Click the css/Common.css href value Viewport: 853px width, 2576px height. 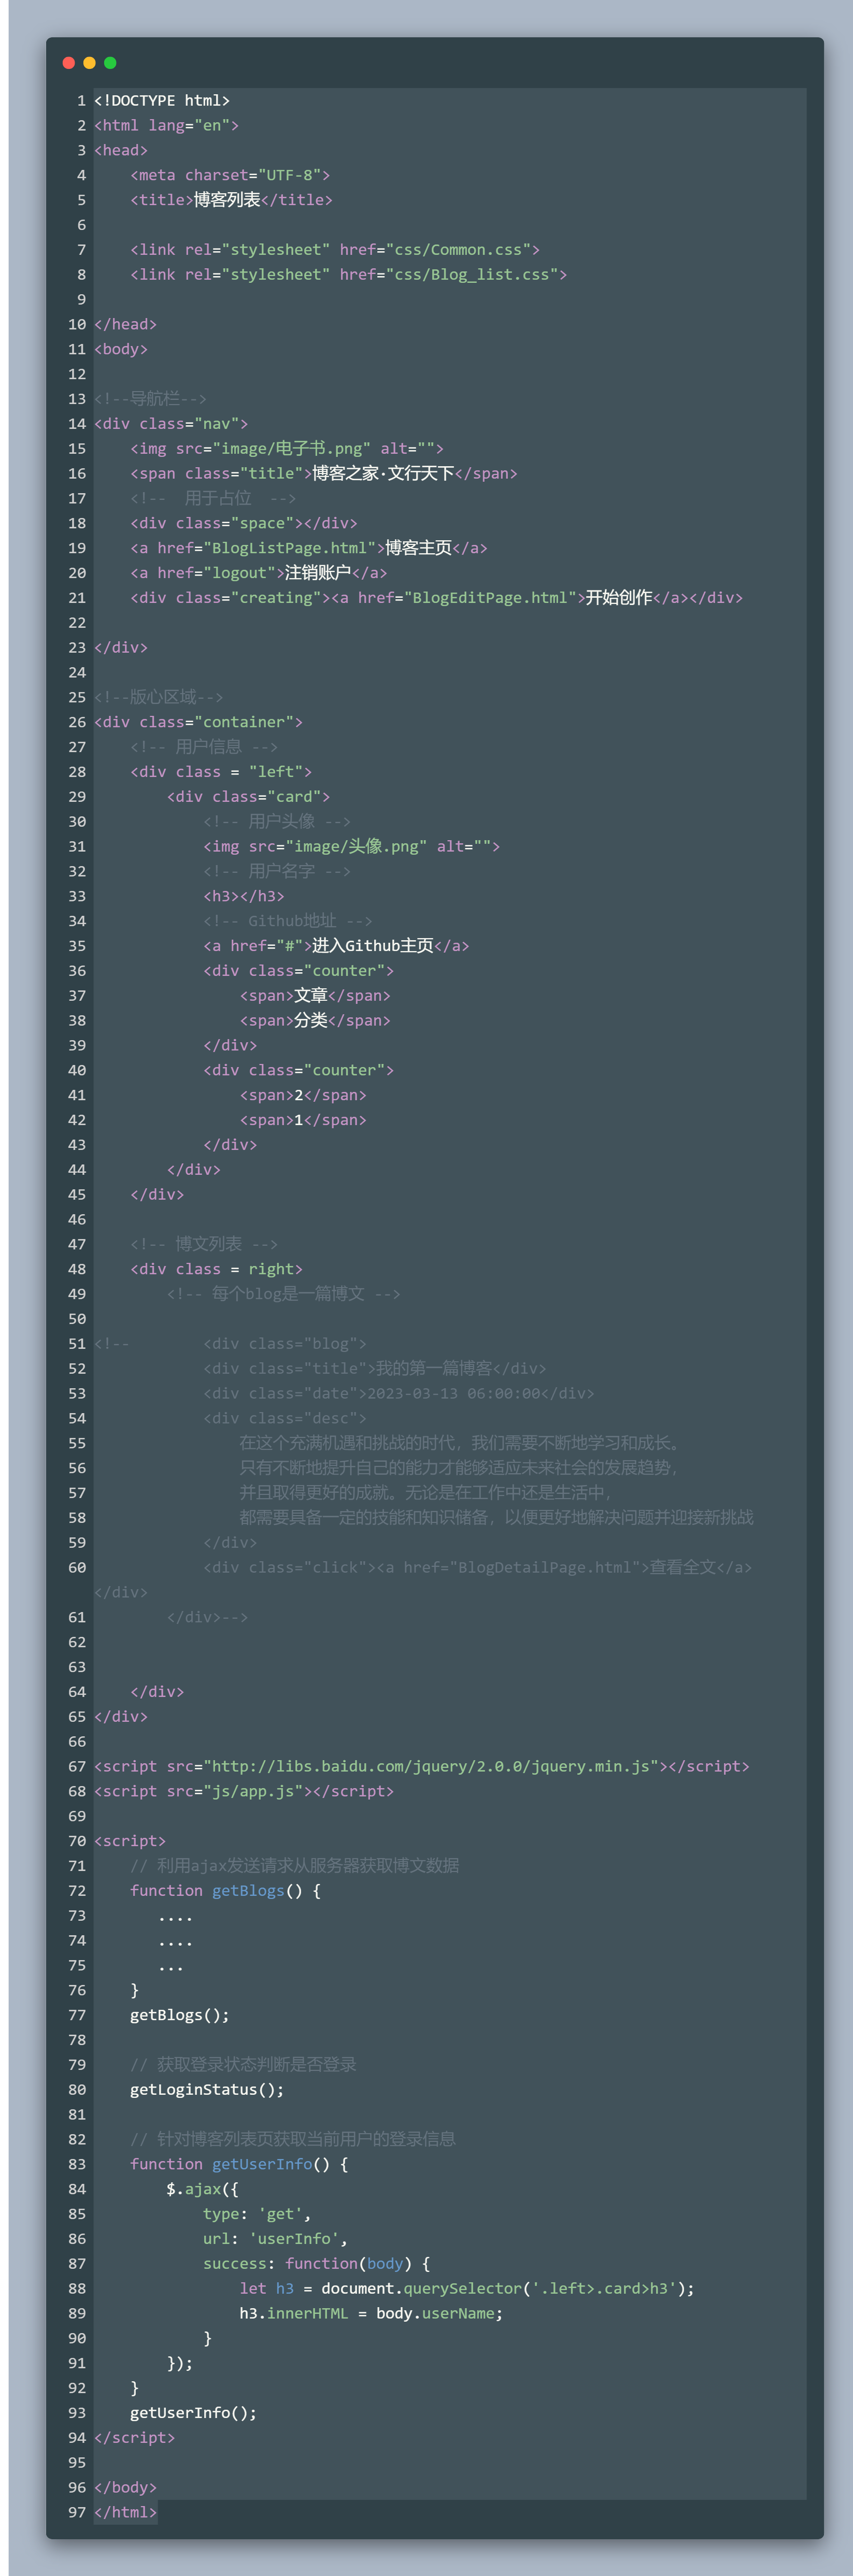(x=458, y=250)
